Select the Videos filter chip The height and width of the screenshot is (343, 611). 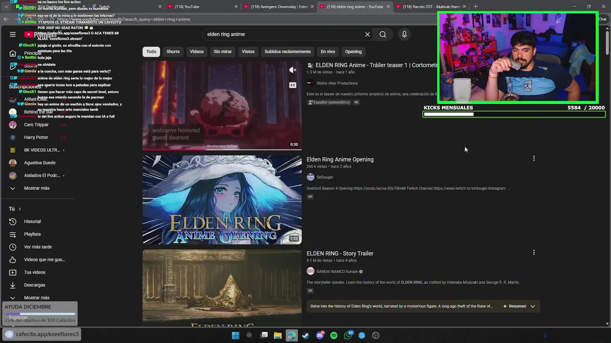coord(197,51)
